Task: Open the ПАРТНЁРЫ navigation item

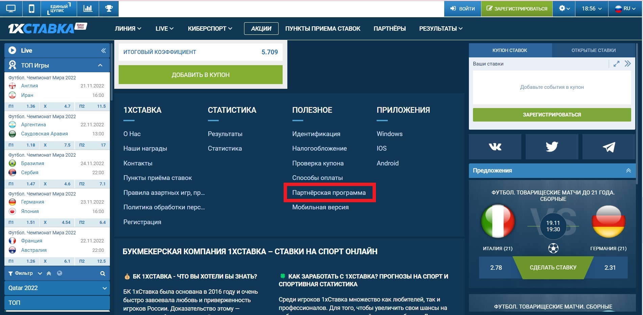Action: 389,29
